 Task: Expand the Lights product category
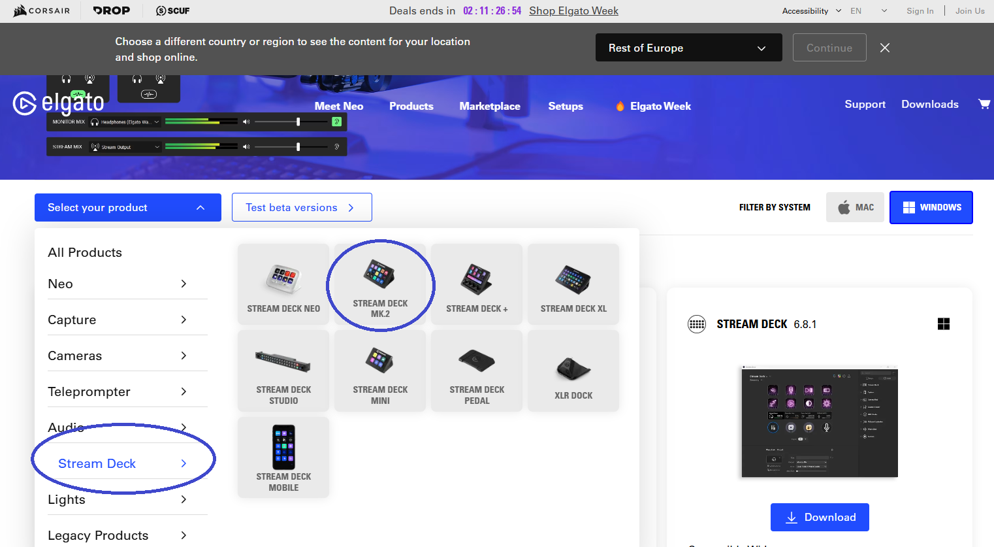click(127, 499)
